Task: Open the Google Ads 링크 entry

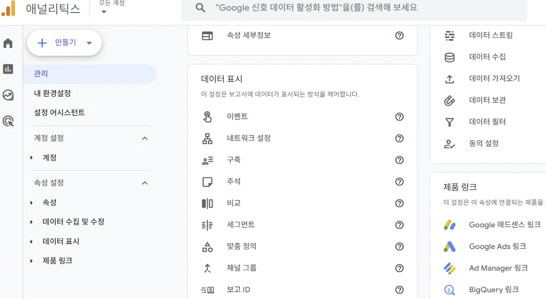Action: click(x=497, y=247)
